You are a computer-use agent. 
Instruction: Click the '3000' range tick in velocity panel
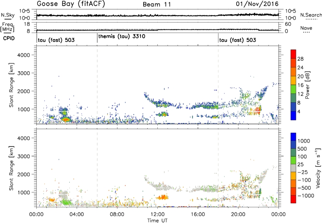pyautogui.click(x=23, y=156)
